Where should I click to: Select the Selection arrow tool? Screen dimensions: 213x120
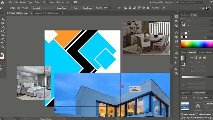pyautogui.click(x=3, y=19)
